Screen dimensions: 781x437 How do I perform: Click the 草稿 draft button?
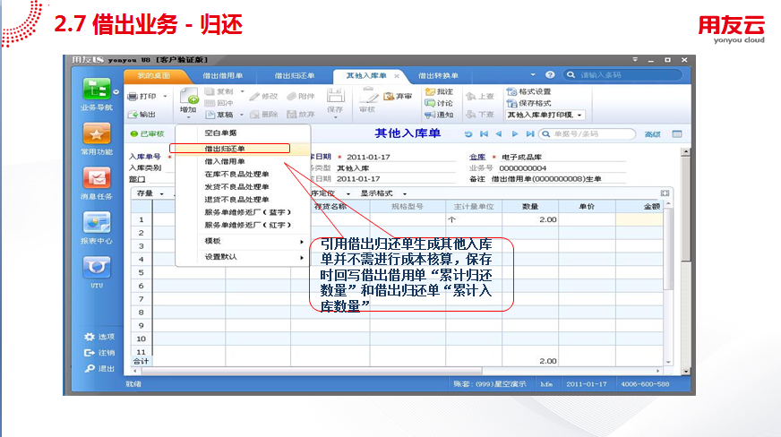[219, 115]
